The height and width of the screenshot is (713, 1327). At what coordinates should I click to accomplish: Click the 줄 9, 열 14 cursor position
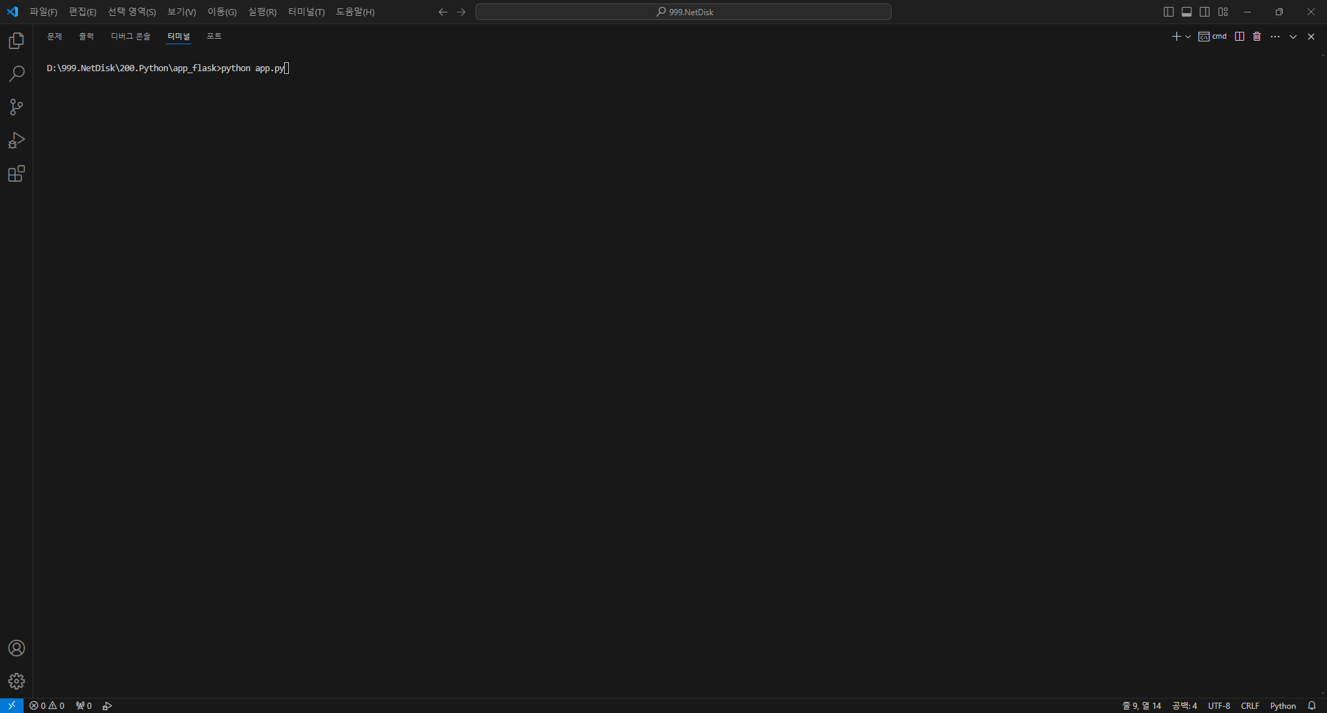tap(1142, 705)
